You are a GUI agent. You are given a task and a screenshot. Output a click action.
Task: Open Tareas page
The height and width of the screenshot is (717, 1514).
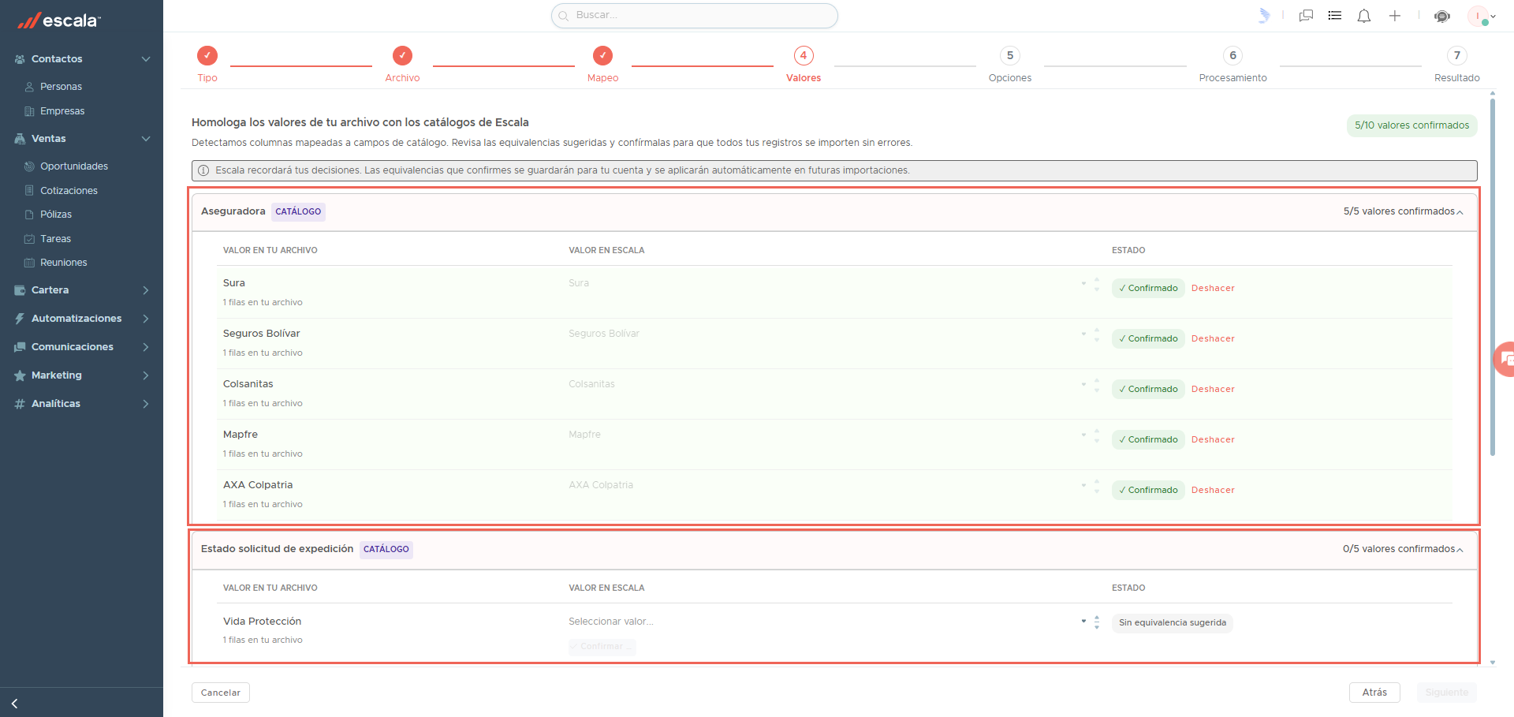55,239
